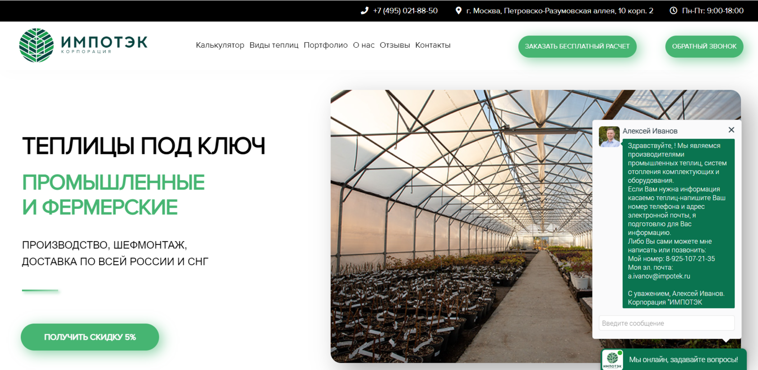
Task: Click the Мы онлайн, задавайте вопросы bar
Action: tap(674, 359)
